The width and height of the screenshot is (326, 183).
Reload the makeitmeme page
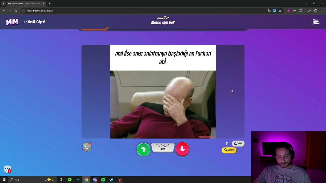click(16, 11)
